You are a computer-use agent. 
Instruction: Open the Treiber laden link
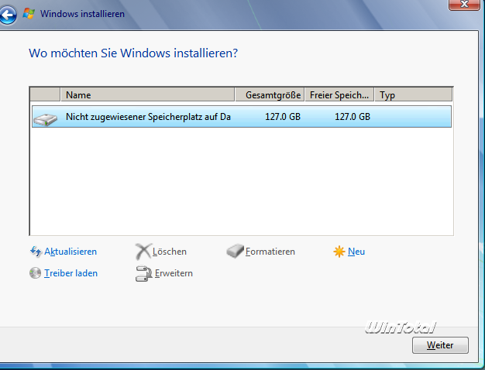(x=71, y=273)
